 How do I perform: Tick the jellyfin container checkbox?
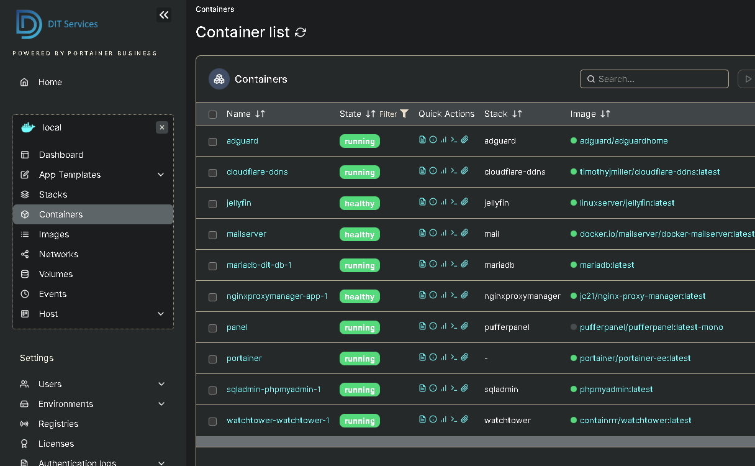[213, 204]
